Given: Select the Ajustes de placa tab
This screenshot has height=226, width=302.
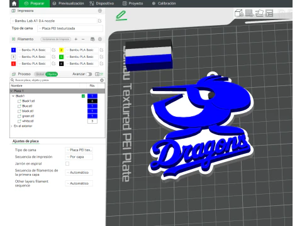Looking at the screenshot, I should 26,141.
